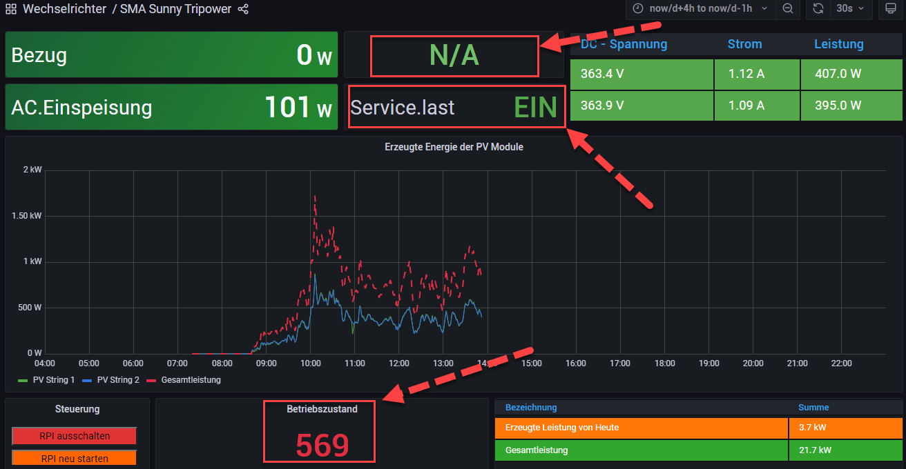Open the Erzeugte Energie der PV Module panel menu
Viewport: 906px width, 469px height.
click(x=453, y=147)
